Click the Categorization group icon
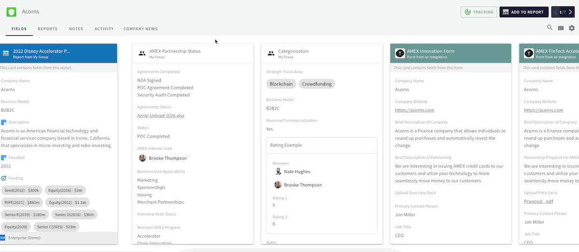 (x=271, y=54)
